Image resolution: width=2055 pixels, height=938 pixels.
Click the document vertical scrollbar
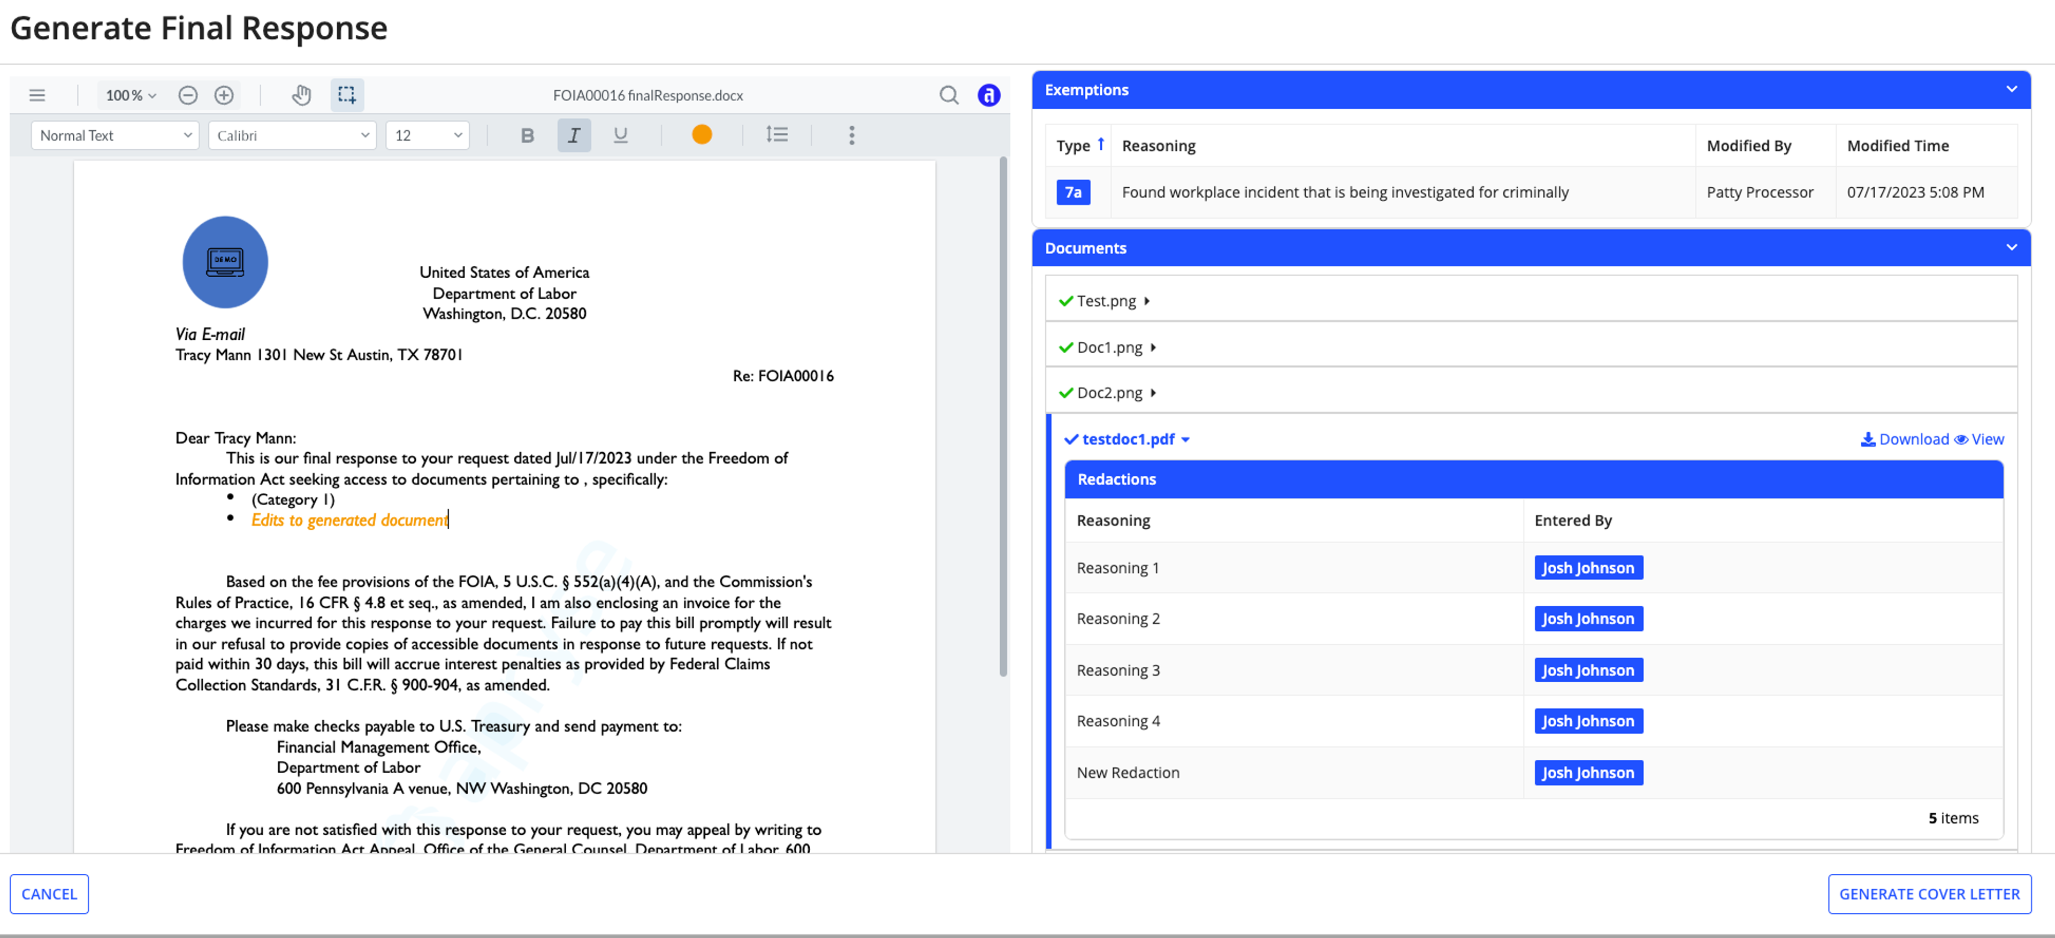(x=1003, y=416)
